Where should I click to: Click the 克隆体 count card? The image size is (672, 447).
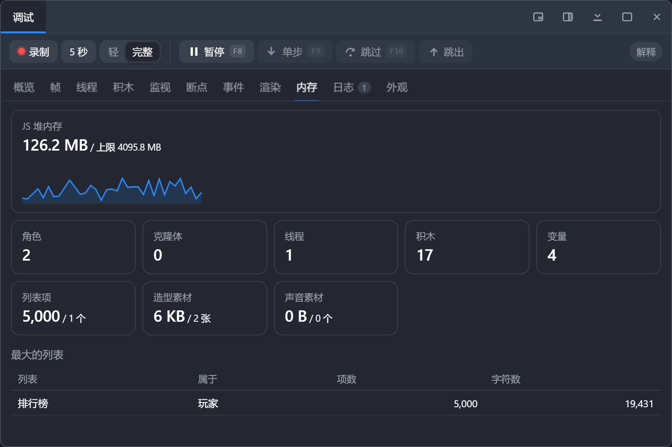(x=205, y=247)
